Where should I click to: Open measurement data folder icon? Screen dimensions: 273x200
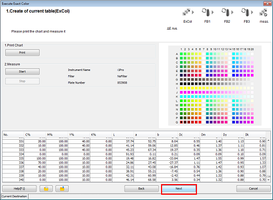[x=46, y=188]
